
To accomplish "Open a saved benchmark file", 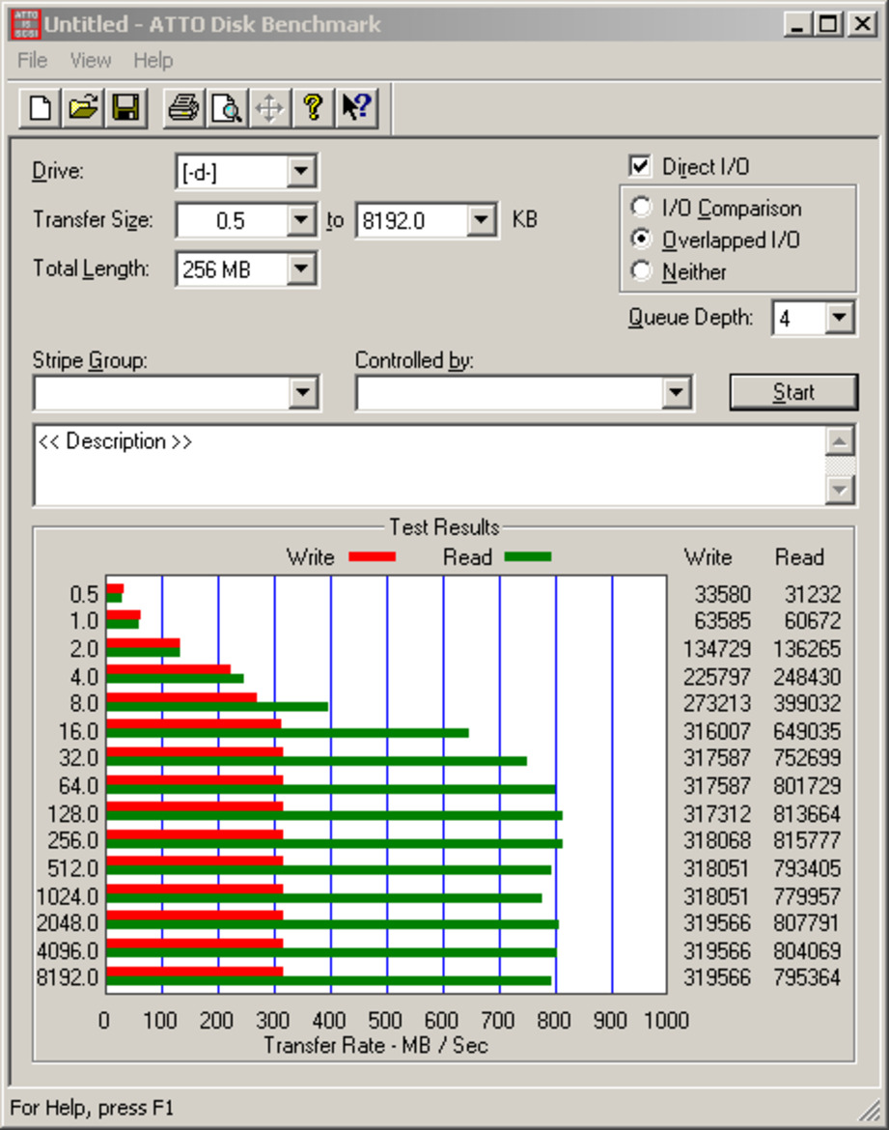I will [x=82, y=108].
